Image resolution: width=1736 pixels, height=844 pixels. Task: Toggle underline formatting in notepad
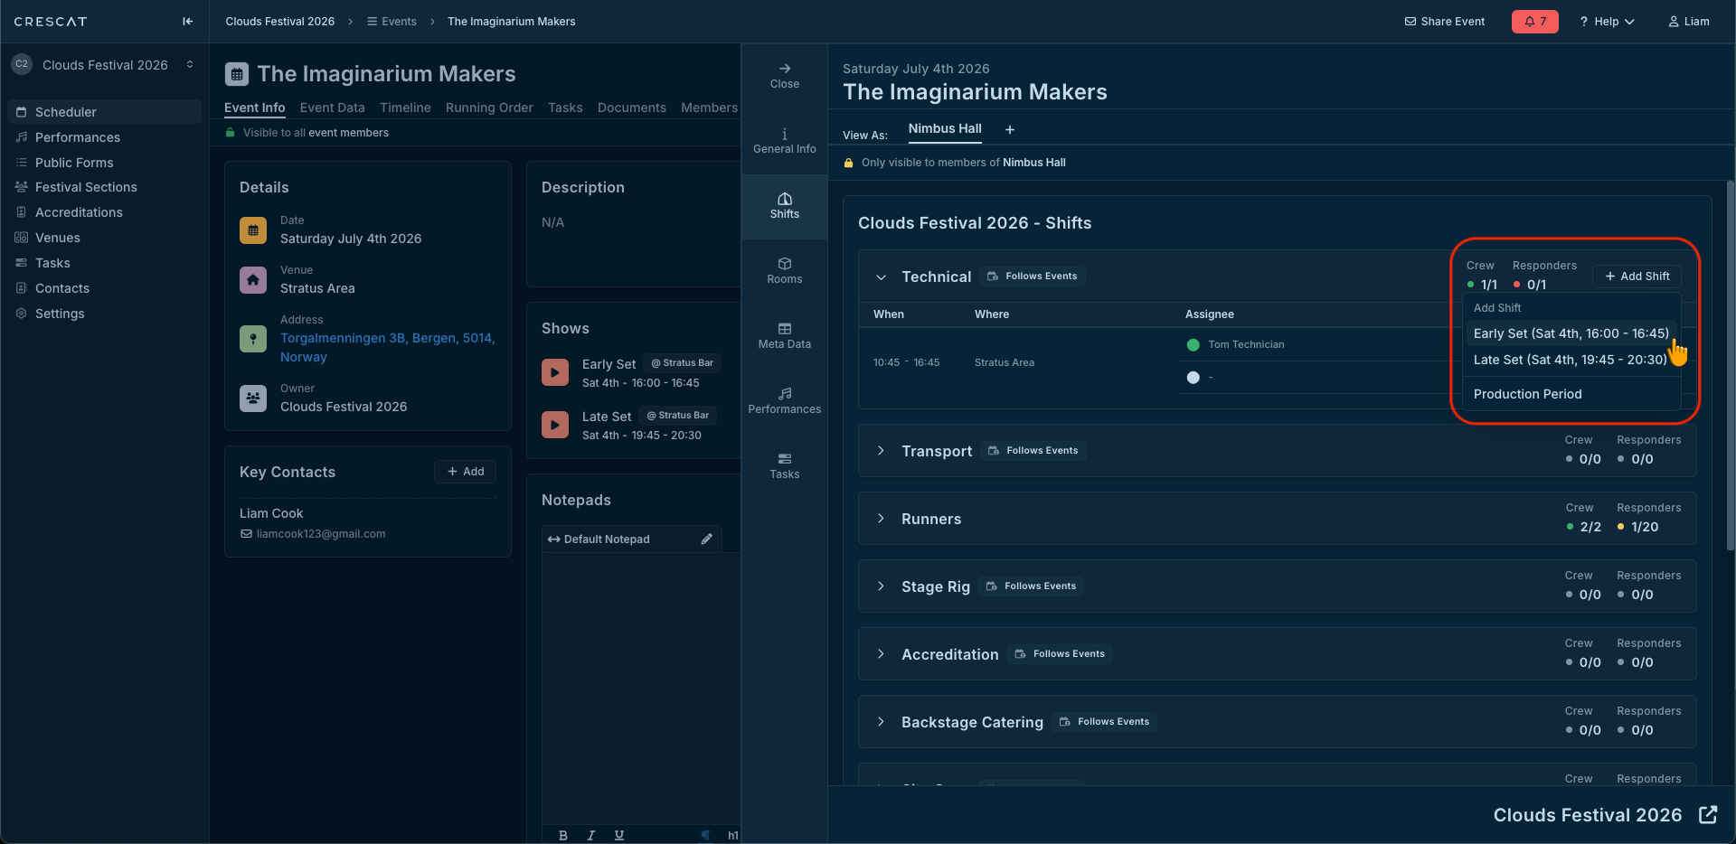619,835
